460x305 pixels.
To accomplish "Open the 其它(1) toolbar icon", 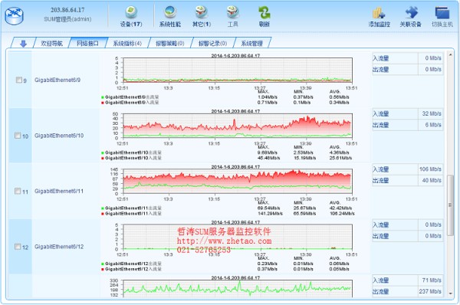I will [x=202, y=12].
